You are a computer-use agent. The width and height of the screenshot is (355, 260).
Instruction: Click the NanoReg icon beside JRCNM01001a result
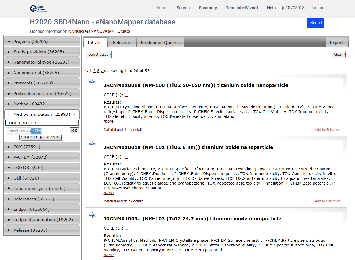tap(92, 144)
